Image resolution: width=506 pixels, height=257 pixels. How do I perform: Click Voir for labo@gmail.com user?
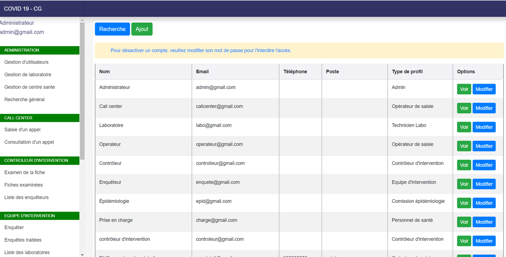tap(464, 127)
